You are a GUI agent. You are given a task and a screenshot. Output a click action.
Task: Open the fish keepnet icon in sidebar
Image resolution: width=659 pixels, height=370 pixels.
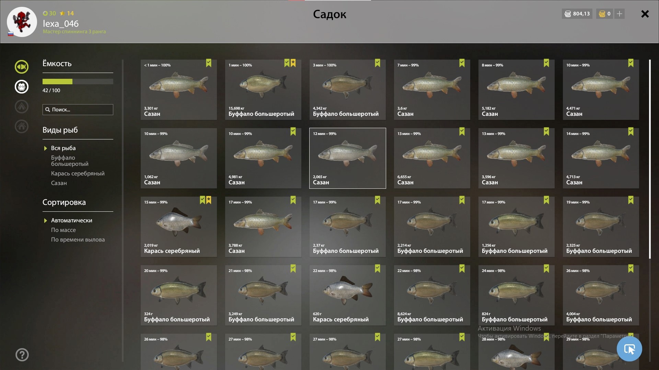point(22,67)
